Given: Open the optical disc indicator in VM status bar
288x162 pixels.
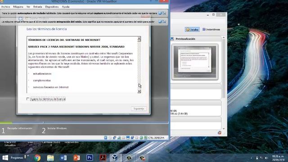Looking at the screenshot, I should click(x=110, y=138).
